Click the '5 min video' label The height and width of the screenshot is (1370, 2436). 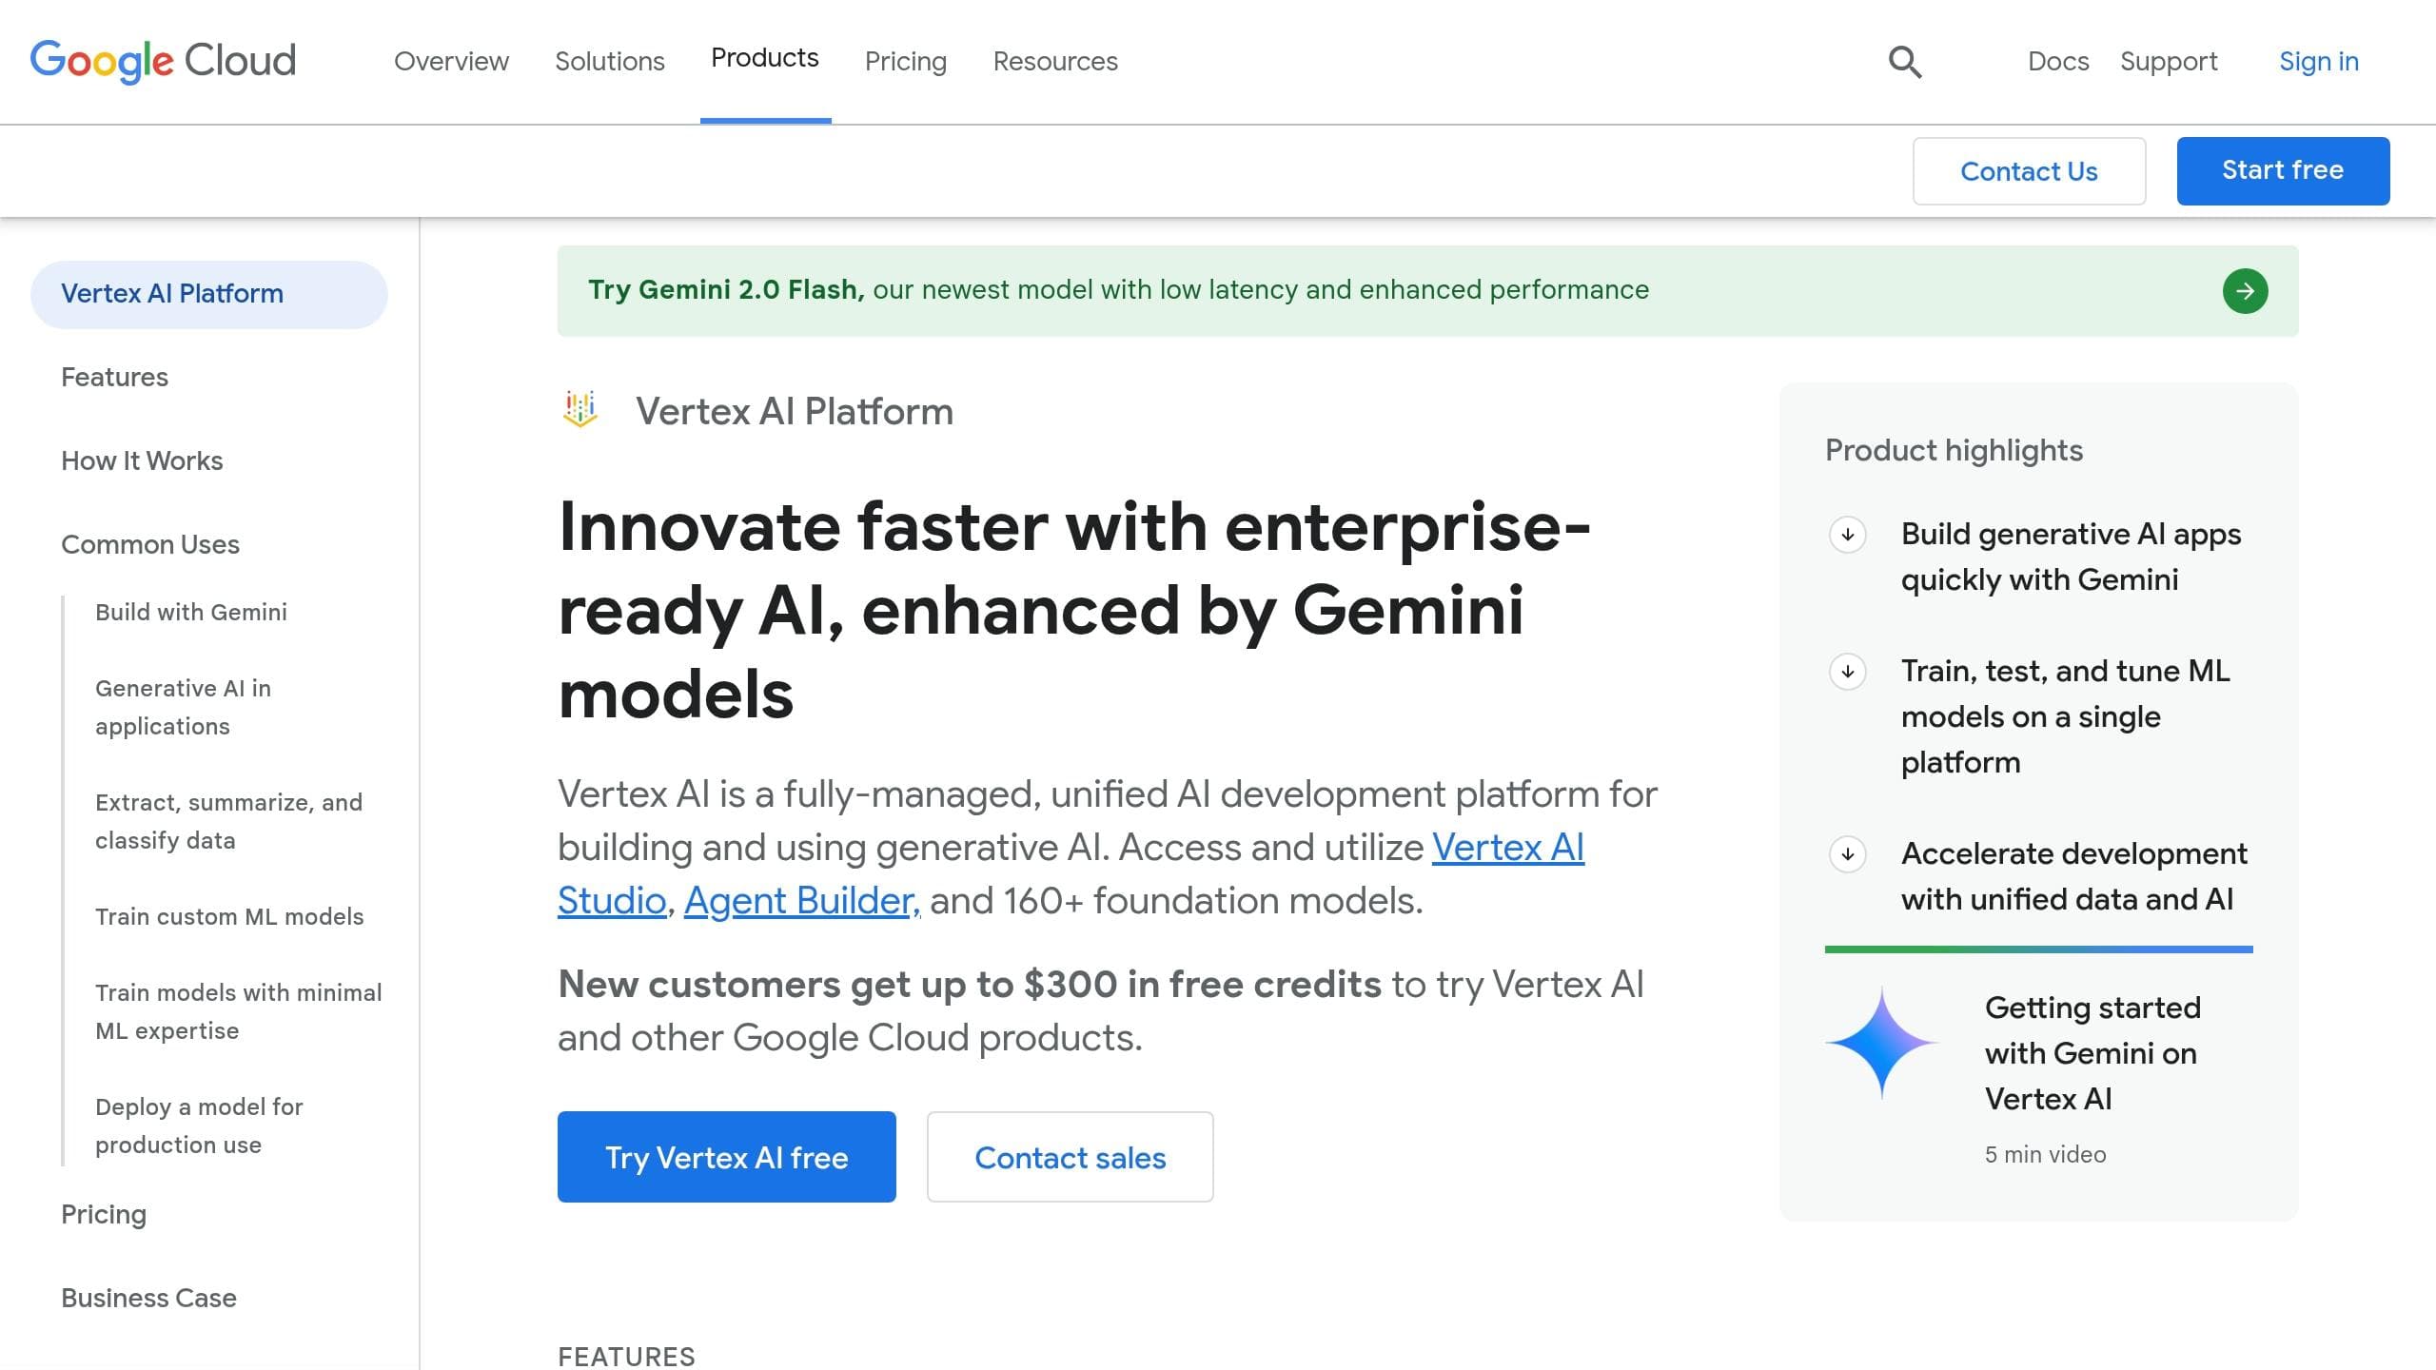coord(2045,1154)
